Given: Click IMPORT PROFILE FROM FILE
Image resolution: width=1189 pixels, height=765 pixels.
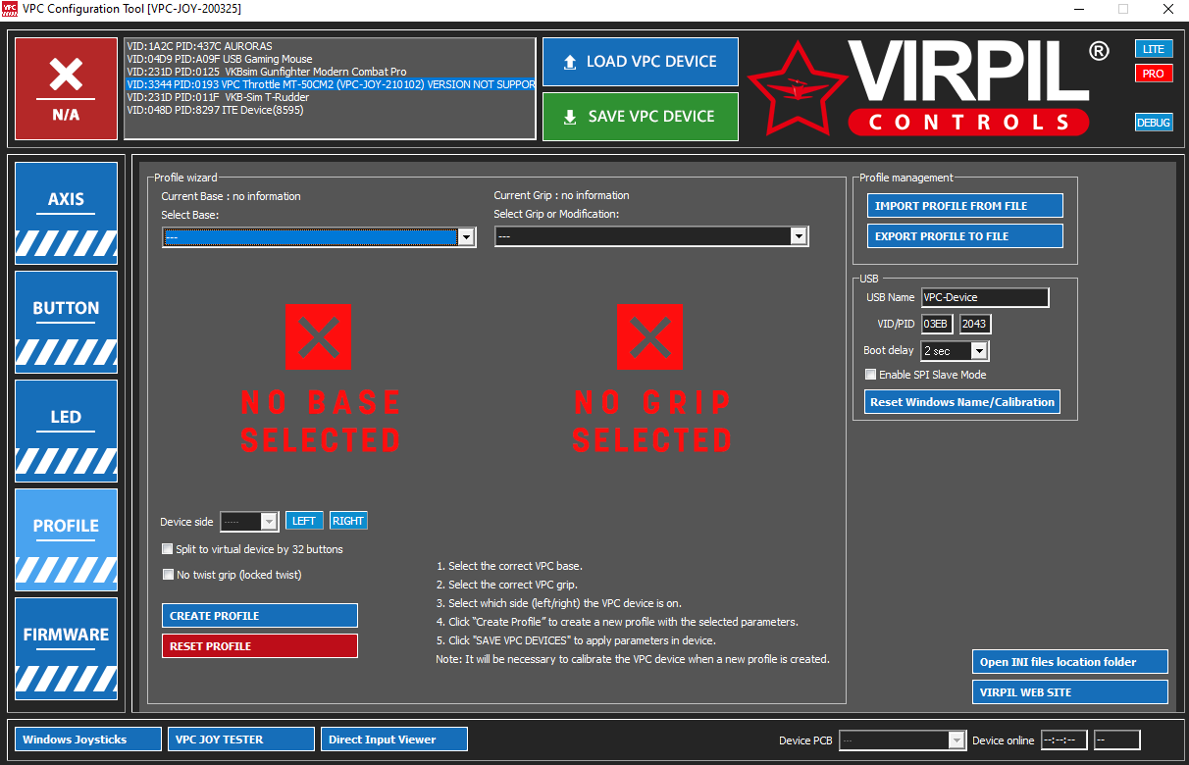Looking at the screenshot, I should [x=965, y=206].
